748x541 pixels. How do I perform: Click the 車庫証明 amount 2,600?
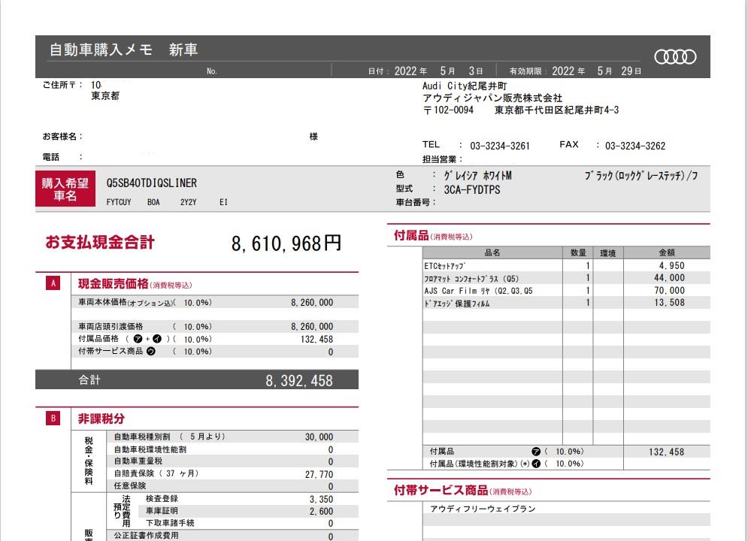tap(321, 512)
